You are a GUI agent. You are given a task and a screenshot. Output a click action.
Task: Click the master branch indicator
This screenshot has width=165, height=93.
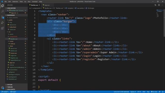[x=5, y=92]
